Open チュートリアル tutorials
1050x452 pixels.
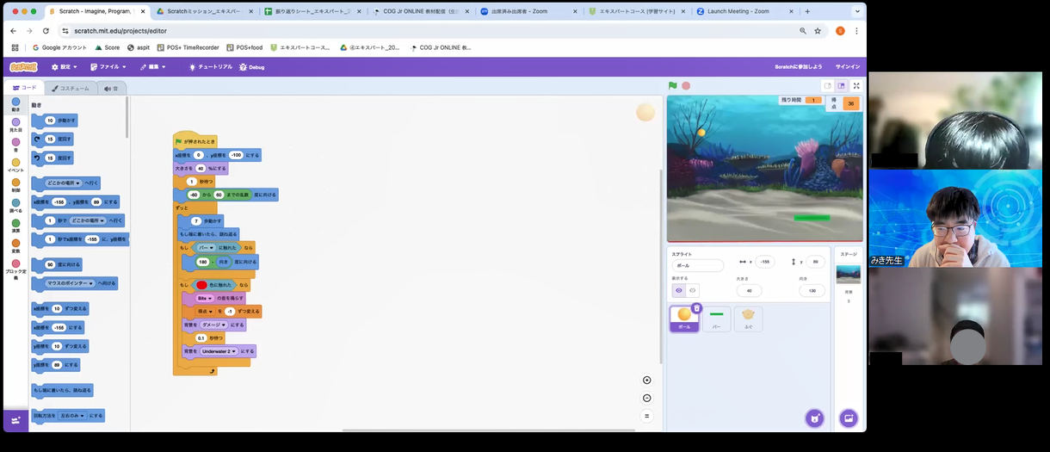(211, 66)
